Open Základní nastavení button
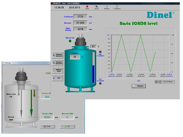Image resolution: width=183 pixels, height=137 pixels. [x=57, y=55]
